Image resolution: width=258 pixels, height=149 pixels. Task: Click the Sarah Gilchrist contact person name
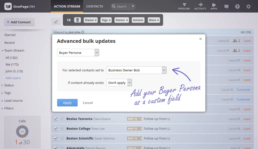[x=104, y=138]
